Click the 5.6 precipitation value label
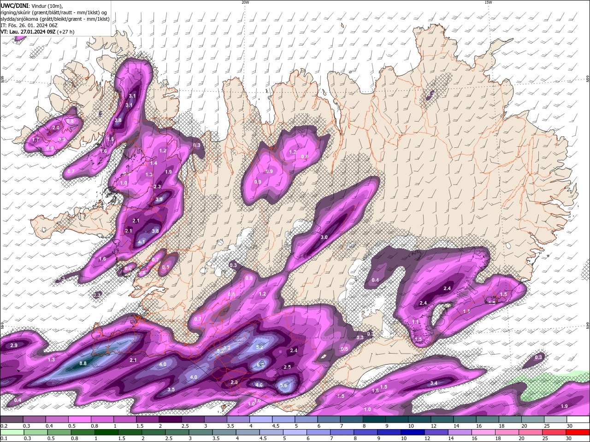The height and width of the screenshot is (442, 590). coord(283,386)
